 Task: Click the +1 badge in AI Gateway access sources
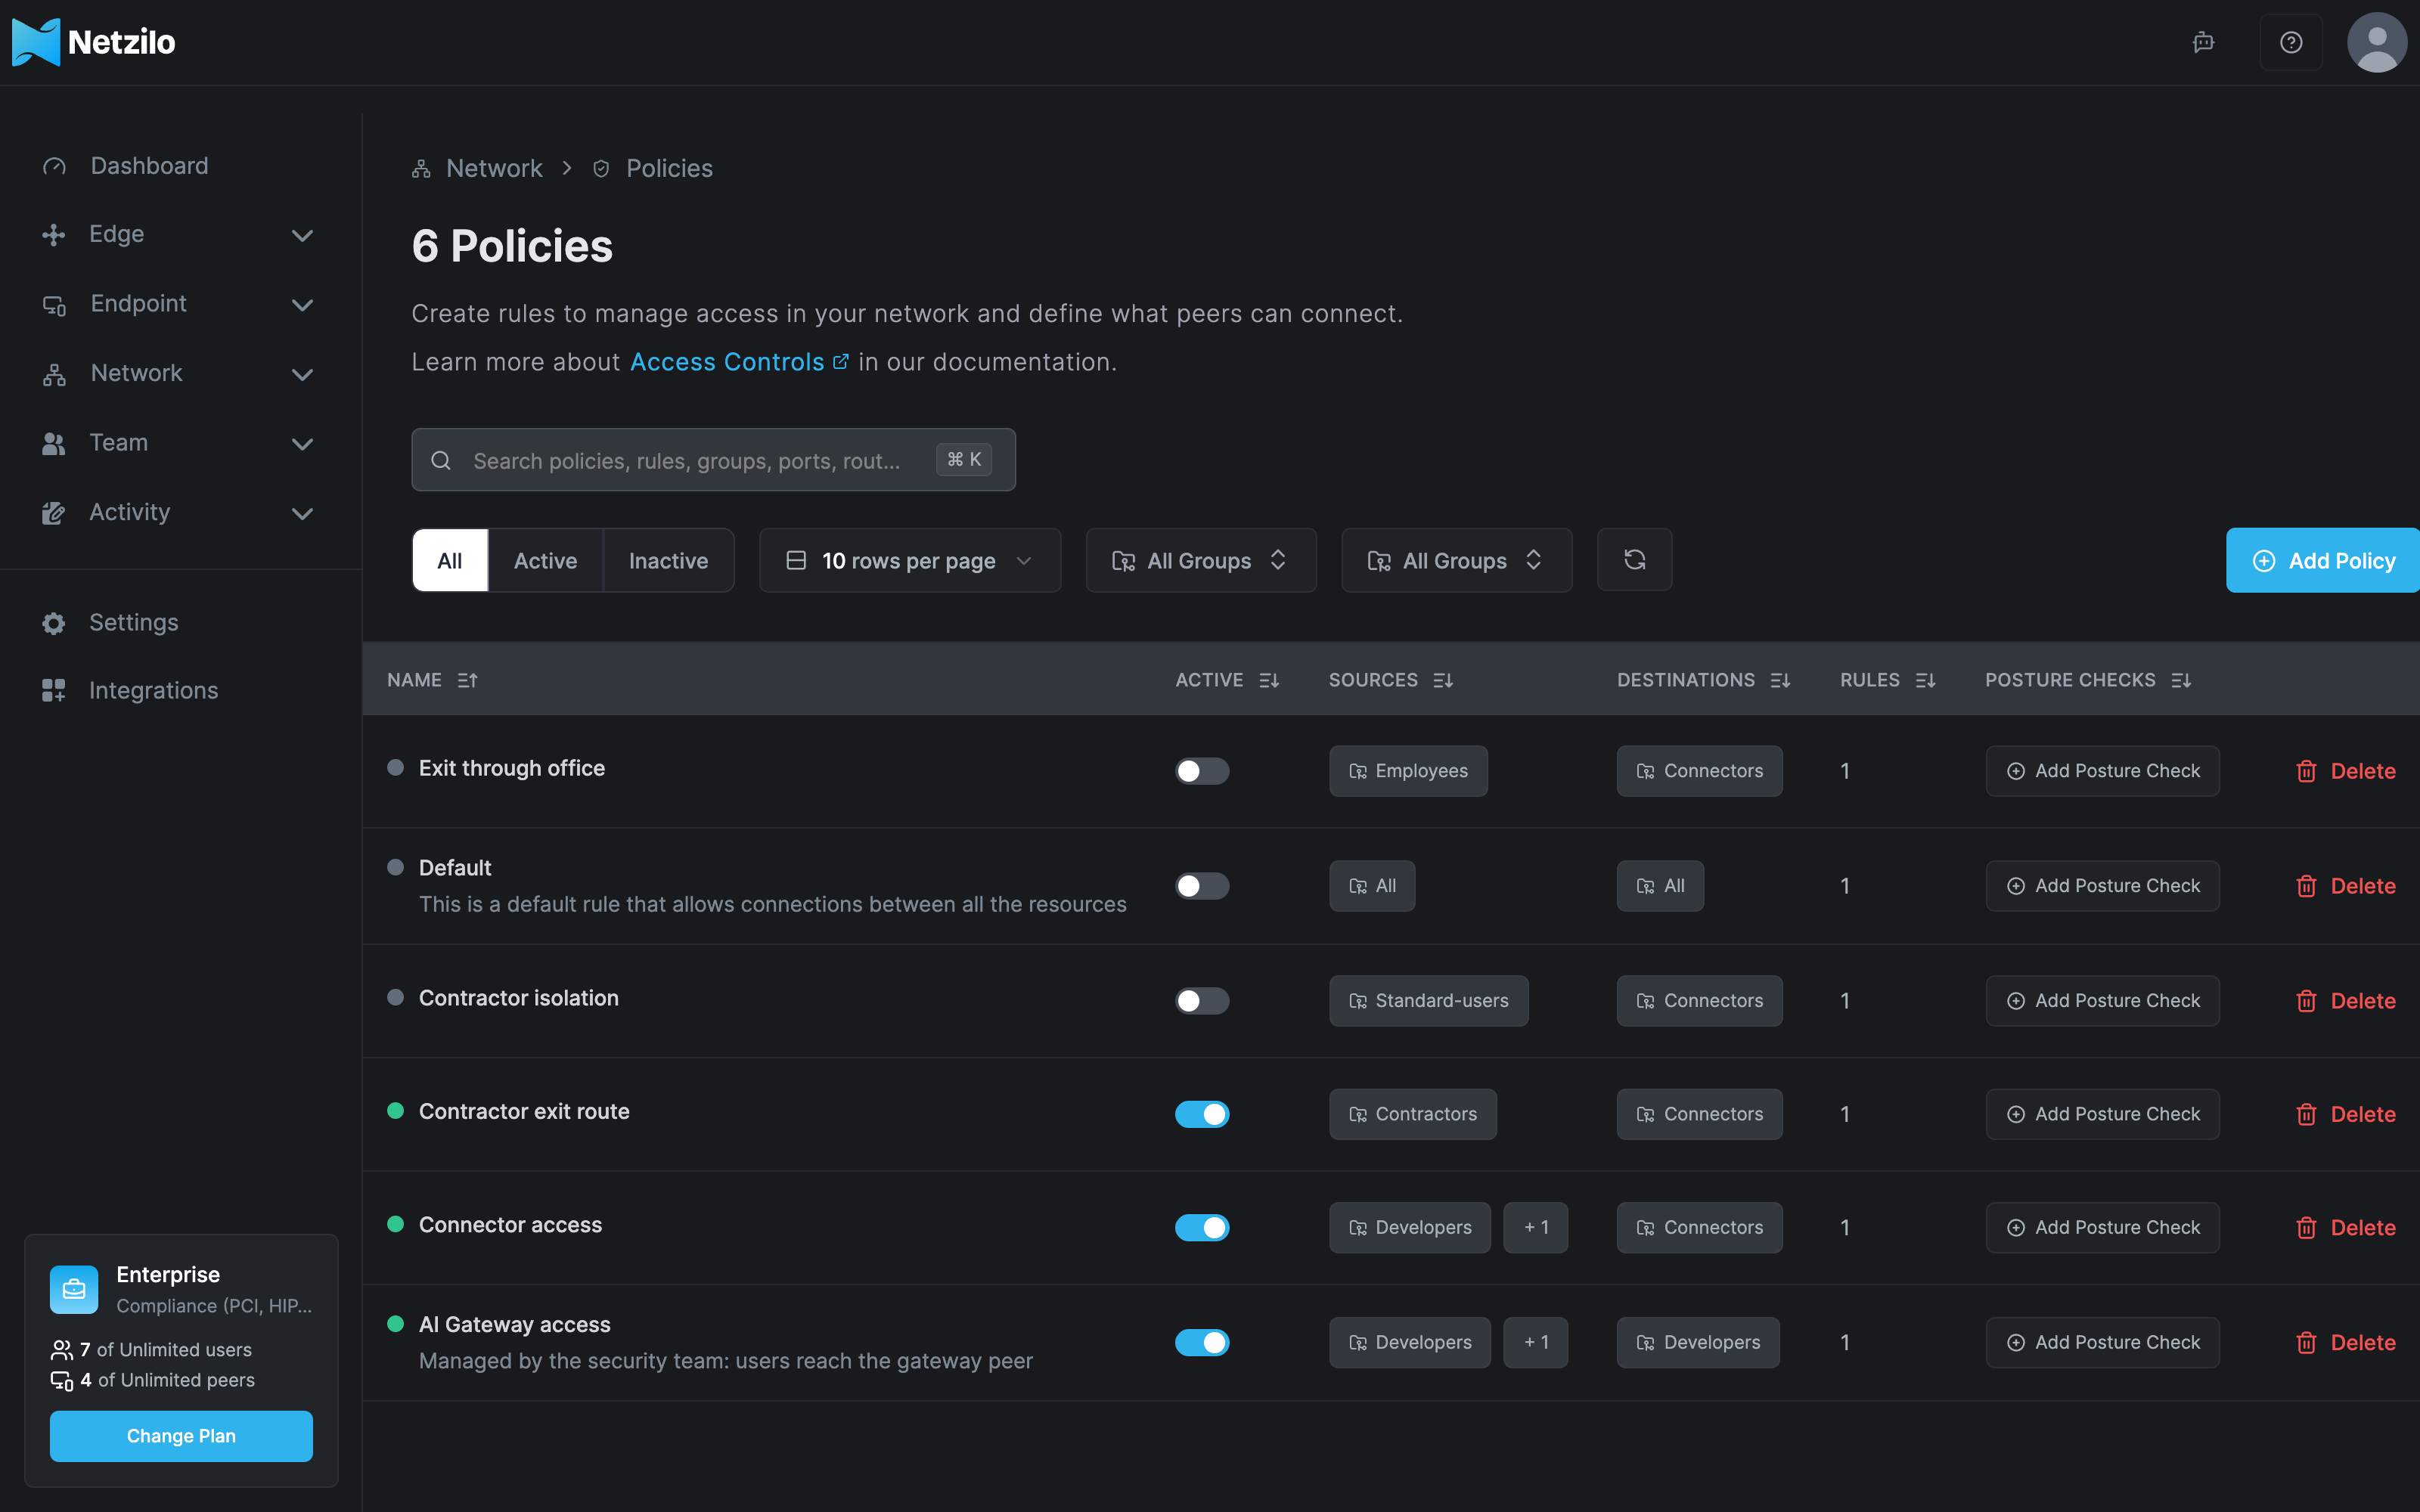(1535, 1342)
